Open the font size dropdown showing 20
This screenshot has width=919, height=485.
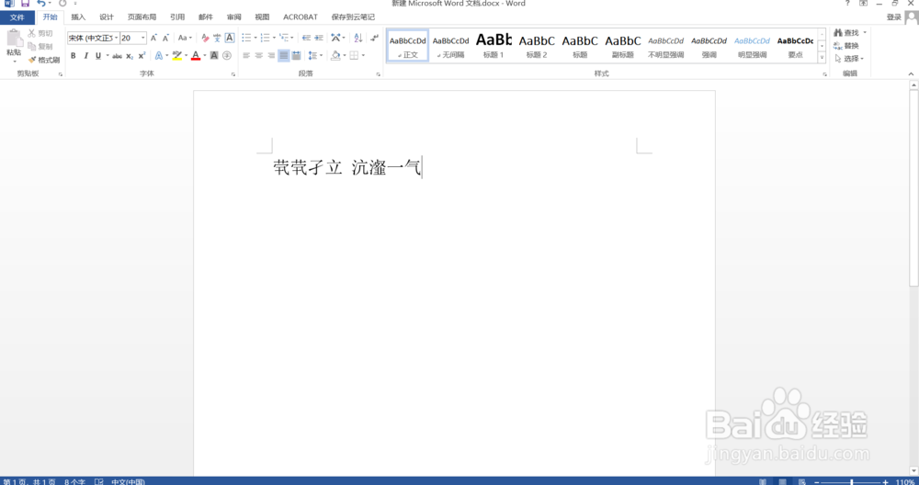143,38
